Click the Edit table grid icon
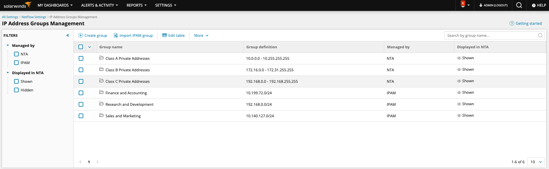The width and height of the screenshot is (549, 169). tap(165, 35)
